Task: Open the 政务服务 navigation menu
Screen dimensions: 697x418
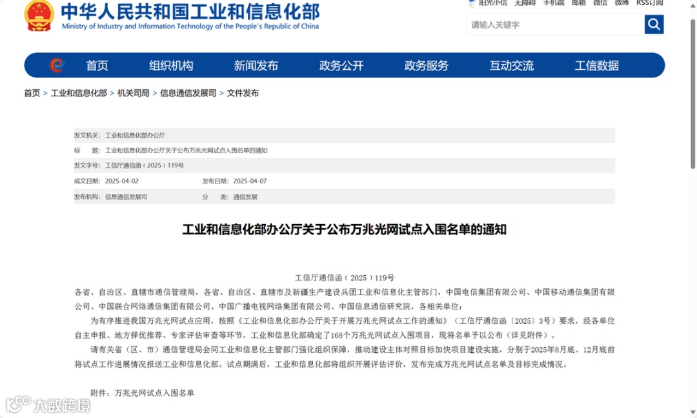Action: tap(427, 65)
